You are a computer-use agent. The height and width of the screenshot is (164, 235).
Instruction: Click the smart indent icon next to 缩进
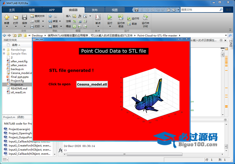coord(74,27)
